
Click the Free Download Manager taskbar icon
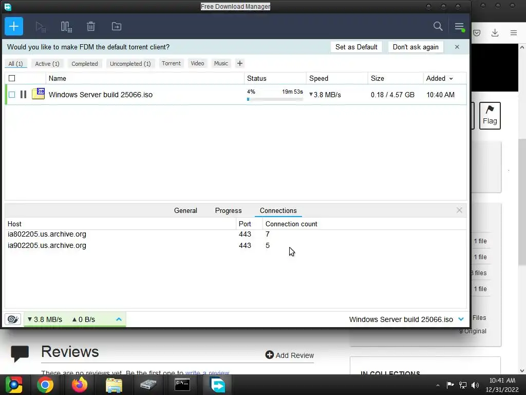tap(218, 385)
